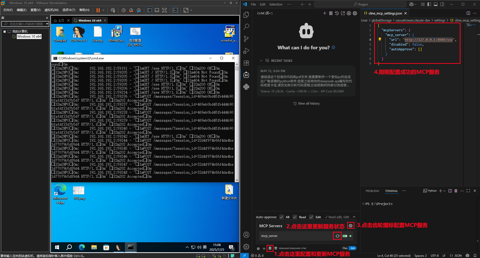Switch to the PROBLEMS panel tab
This screenshot has width=480, height=258.
pyautogui.click(x=372, y=191)
